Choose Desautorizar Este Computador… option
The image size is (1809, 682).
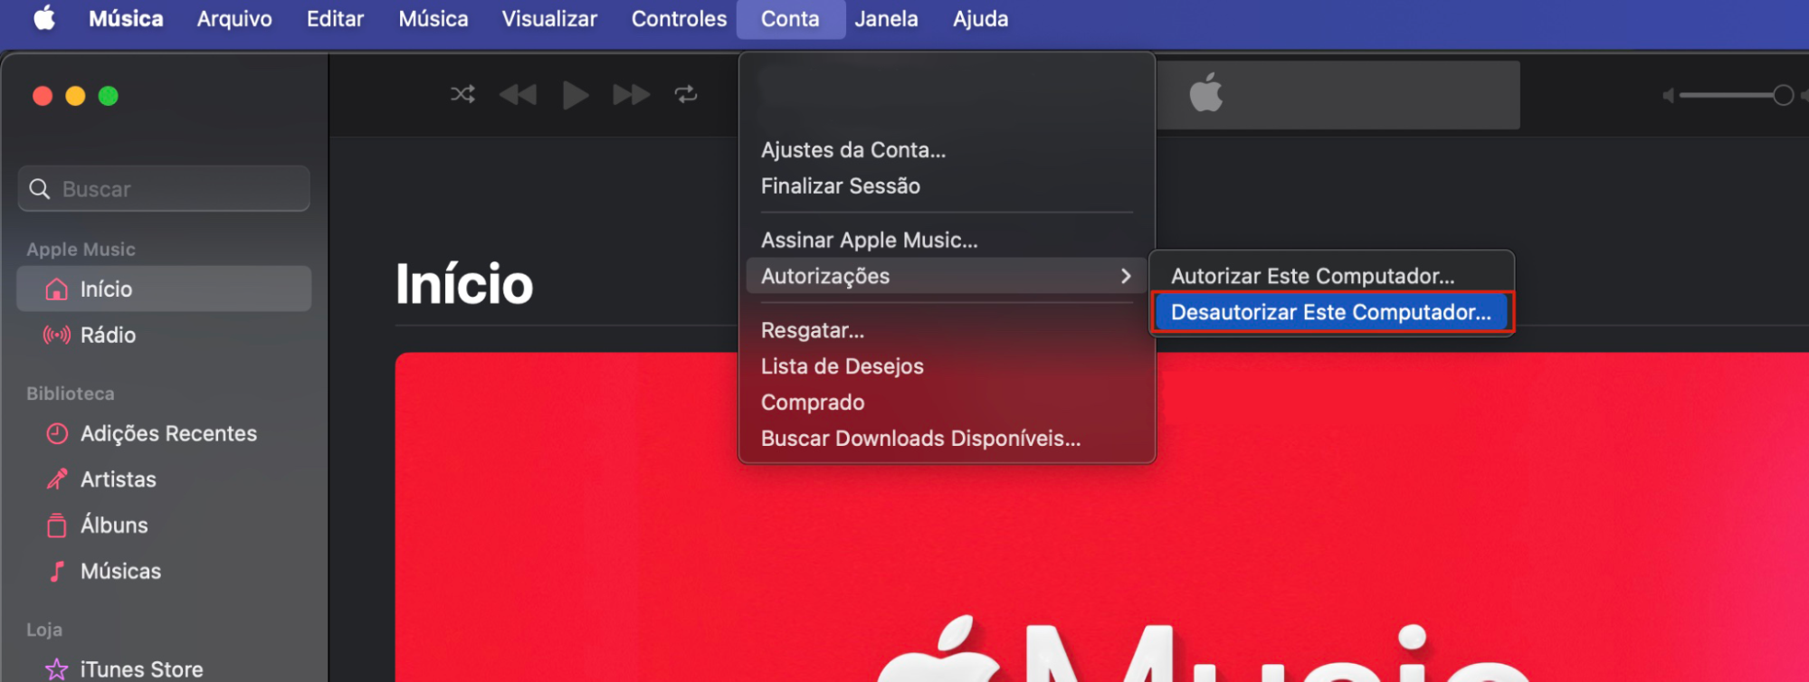1331,312
